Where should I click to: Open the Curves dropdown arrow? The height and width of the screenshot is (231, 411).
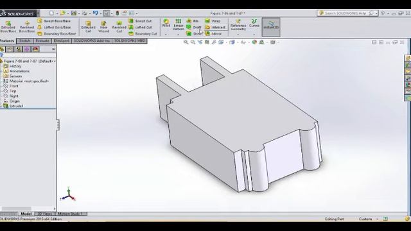(254, 35)
